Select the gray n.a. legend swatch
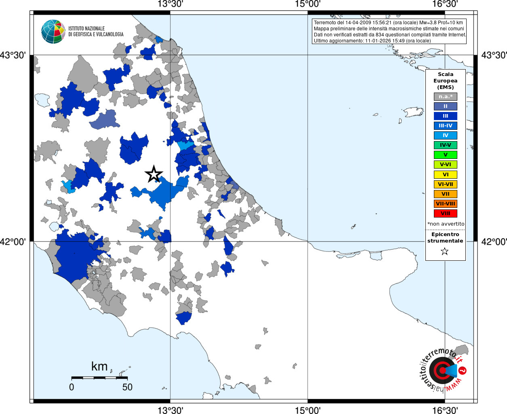The width and height of the screenshot is (507, 414). 446,97
